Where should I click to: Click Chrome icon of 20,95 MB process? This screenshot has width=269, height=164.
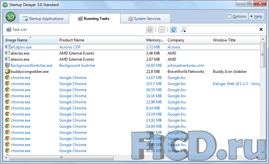pos(7,144)
